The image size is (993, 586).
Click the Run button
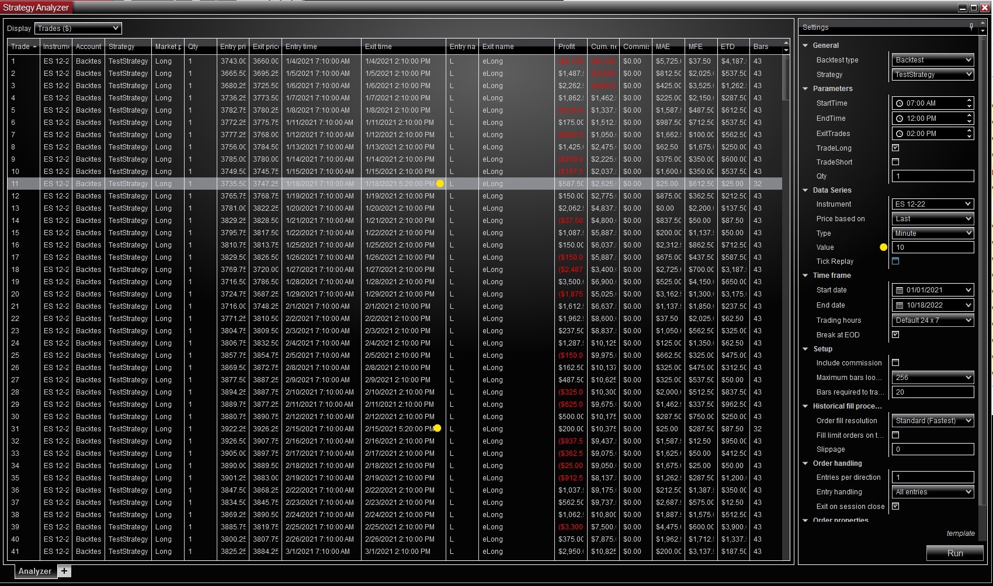pos(955,553)
